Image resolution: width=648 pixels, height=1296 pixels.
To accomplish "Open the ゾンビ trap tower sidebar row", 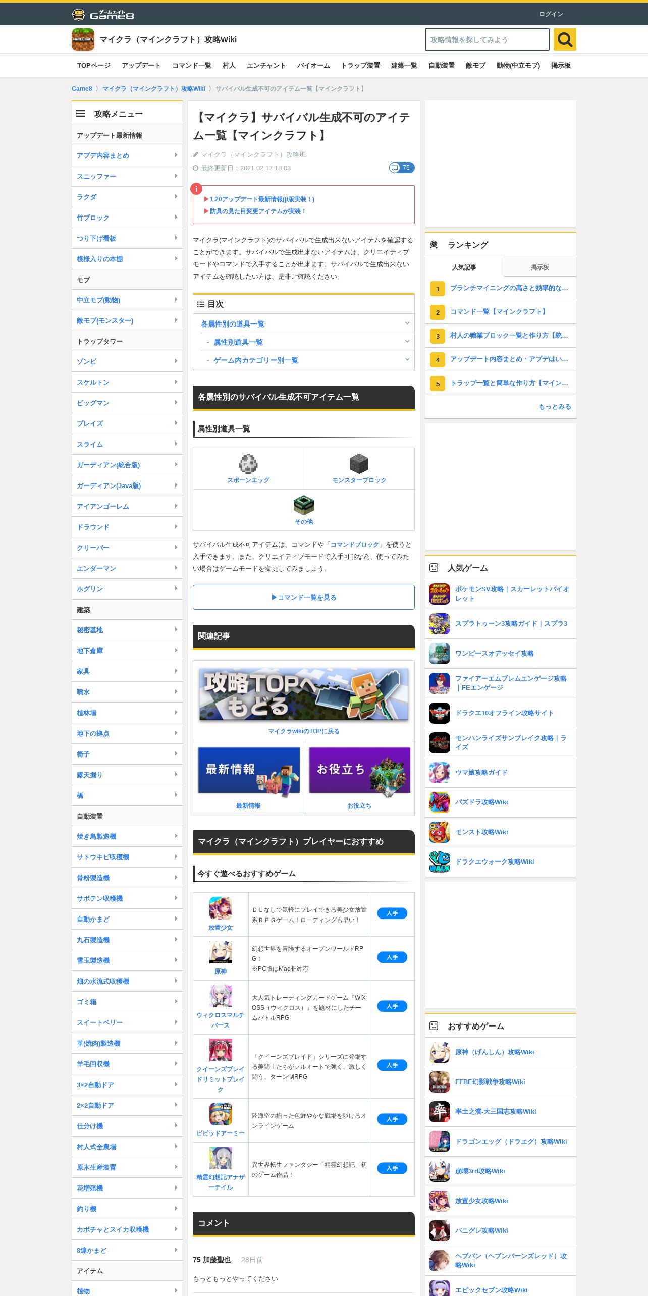I will (x=127, y=361).
